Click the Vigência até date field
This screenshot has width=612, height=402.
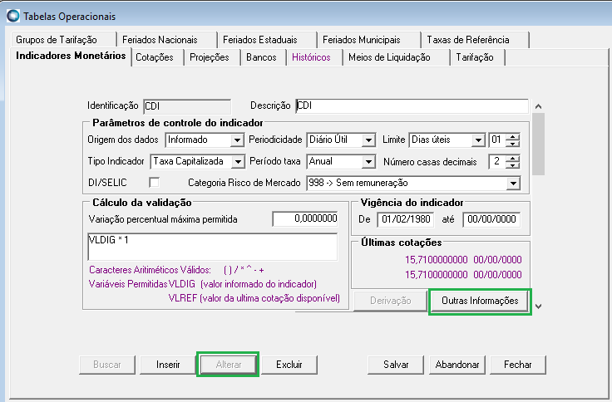(x=491, y=219)
